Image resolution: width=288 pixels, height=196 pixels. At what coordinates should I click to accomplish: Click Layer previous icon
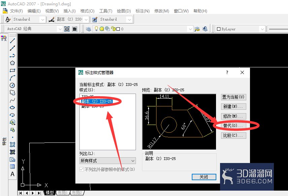[205, 29]
